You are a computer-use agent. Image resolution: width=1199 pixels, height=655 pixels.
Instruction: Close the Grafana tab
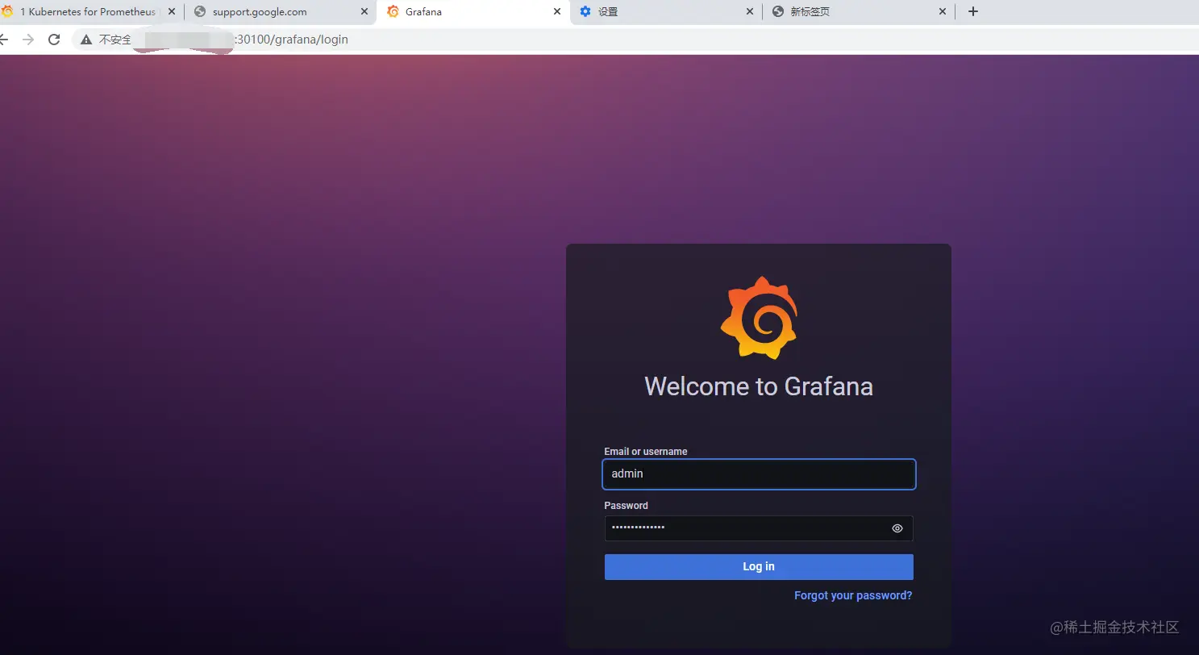pos(557,11)
